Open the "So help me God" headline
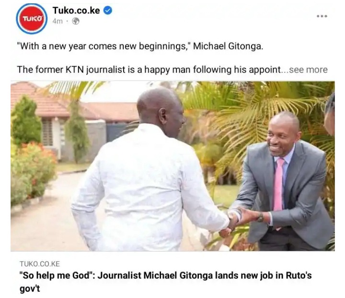345x298 pixels. point(165,282)
